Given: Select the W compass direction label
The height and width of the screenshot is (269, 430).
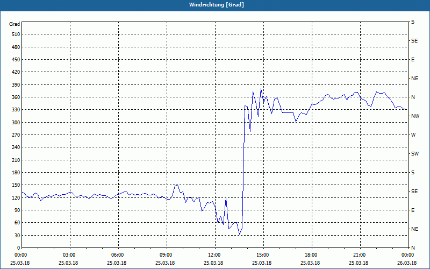Looking at the screenshot, I should tap(413, 135).
